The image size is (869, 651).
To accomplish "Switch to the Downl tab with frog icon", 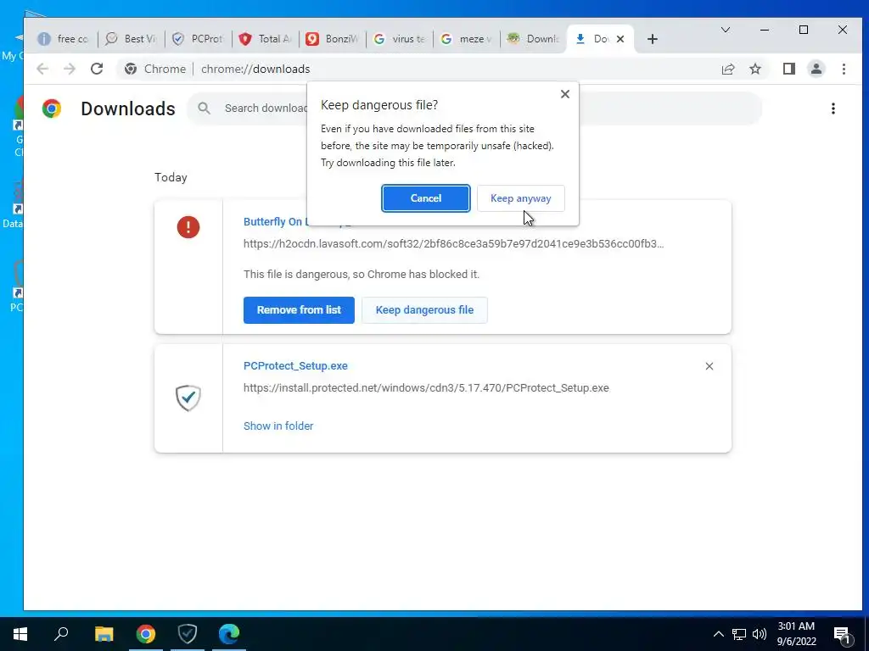I will coord(534,39).
